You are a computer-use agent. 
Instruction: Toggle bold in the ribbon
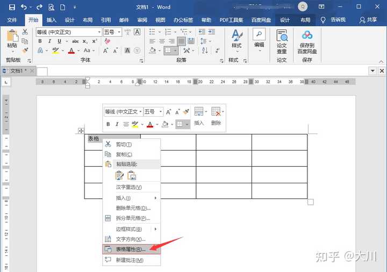point(40,41)
